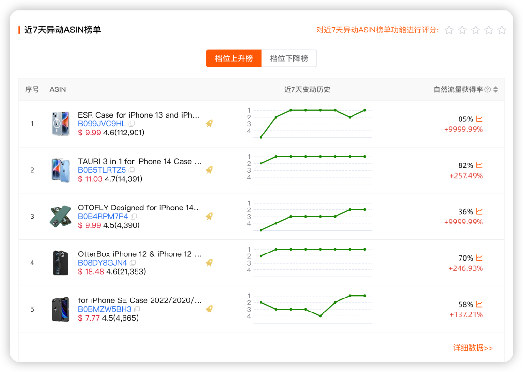Click the first rating star to score the feature
Image resolution: width=523 pixels, height=372 pixels.
449,30
